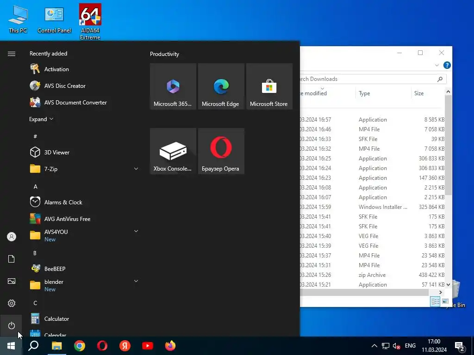Click the Windows Start button
The image size is (474, 355).
(11, 346)
